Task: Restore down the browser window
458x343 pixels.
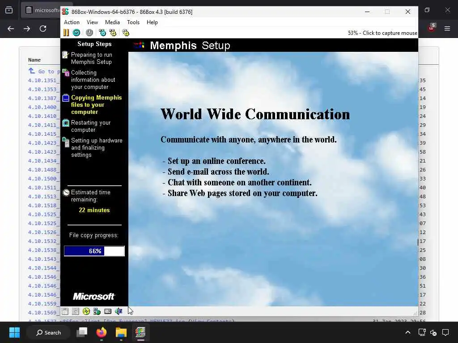Action: pyautogui.click(x=427, y=10)
